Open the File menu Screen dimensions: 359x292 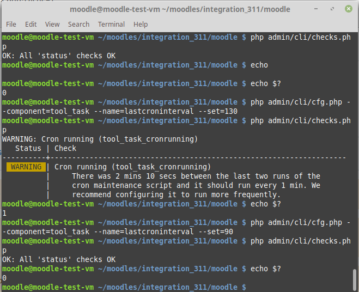(x=11, y=25)
